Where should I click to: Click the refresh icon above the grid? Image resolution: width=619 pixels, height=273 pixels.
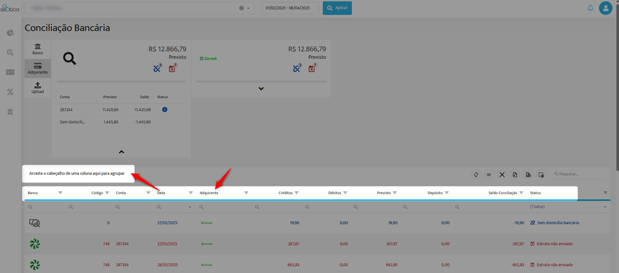pos(476,174)
